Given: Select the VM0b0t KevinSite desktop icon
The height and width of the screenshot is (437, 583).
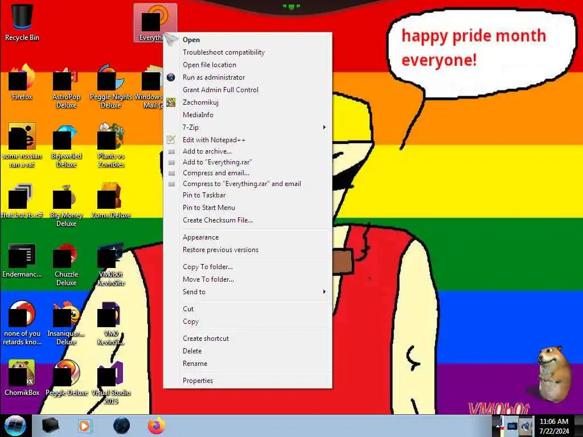Looking at the screenshot, I should (111, 264).
